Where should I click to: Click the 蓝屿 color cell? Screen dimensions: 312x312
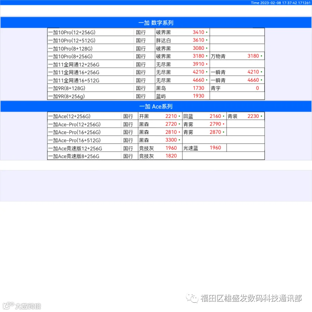click(161, 96)
